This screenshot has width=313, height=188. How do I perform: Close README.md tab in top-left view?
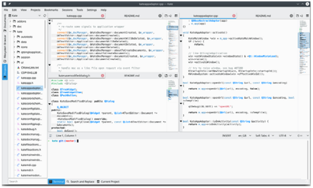pos(160,16)
